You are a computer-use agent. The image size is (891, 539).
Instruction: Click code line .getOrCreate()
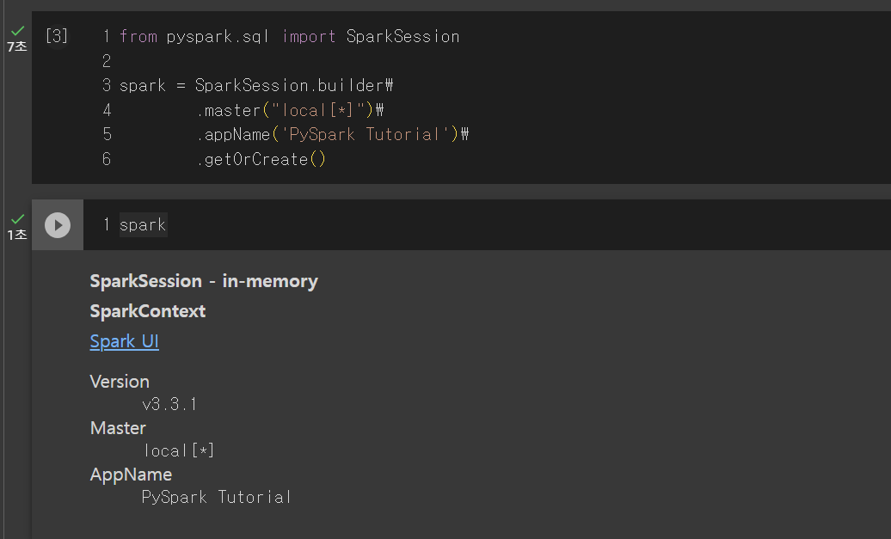pos(261,159)
